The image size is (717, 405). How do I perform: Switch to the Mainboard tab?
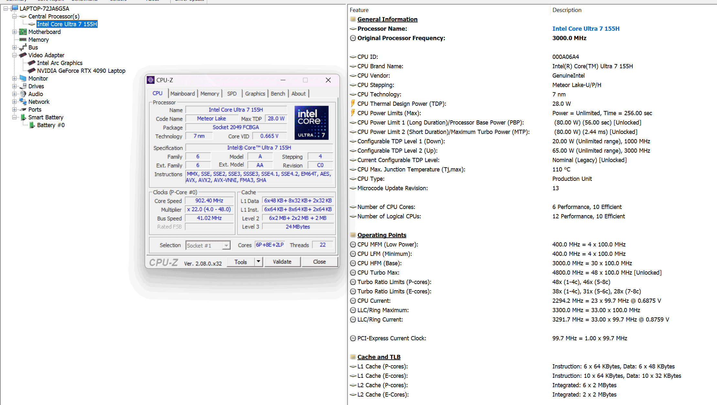tap(183, 93)
